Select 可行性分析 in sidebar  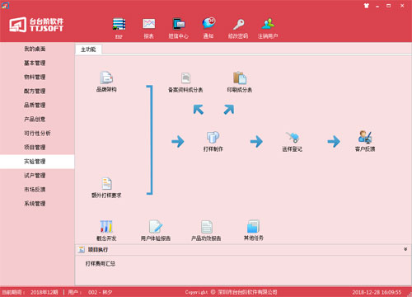click(x=37, y=133)
